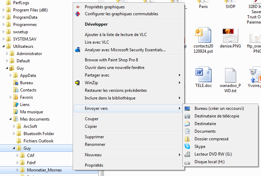Click Supprimer in the context menu
261x176 pixels.
[x=94, y=137]
